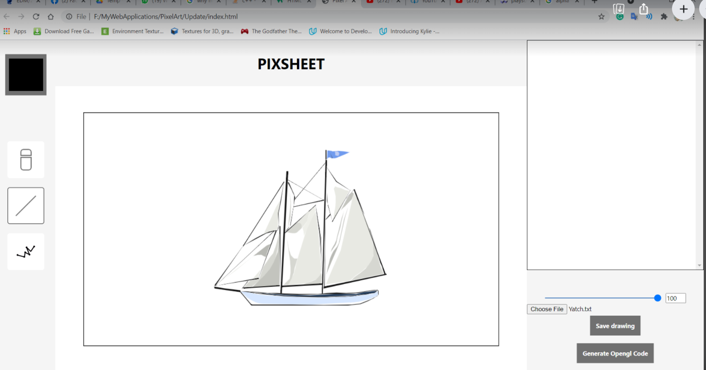This screenshot has height=370, width=706.
Task: Select the Eraser tool
Action: (25, 159)
